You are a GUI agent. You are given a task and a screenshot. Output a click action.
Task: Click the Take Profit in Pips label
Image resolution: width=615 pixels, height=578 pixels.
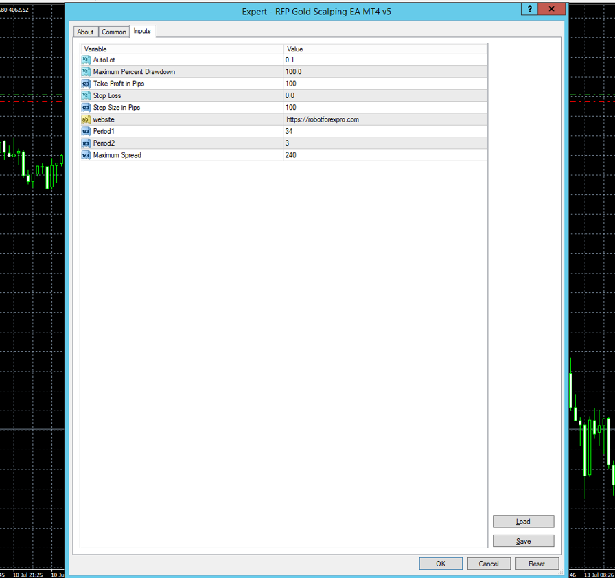click(119, 84)
